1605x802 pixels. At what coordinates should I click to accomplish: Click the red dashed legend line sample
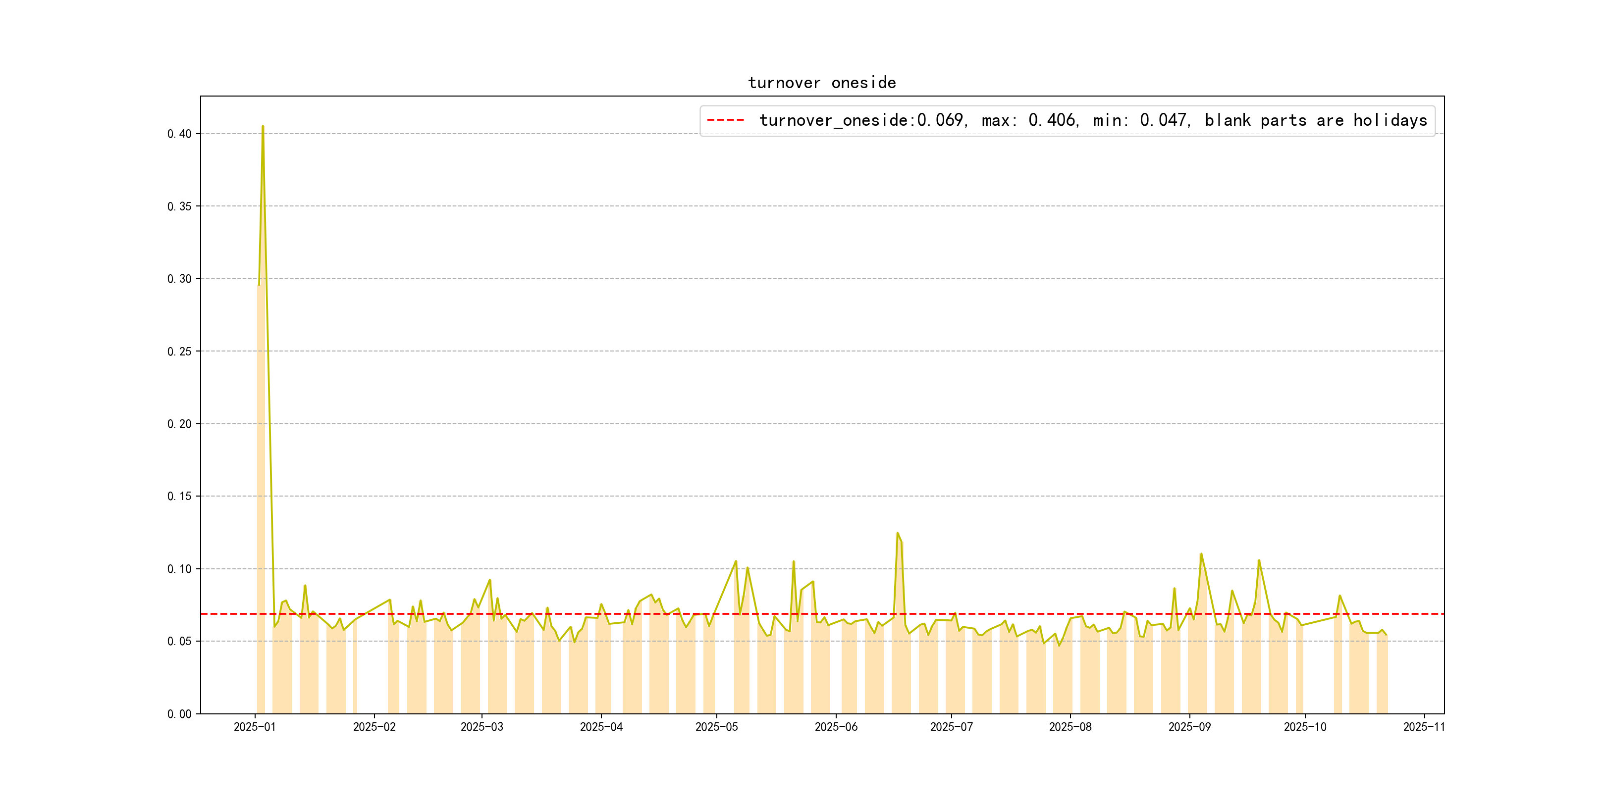[x=725, y=120]
